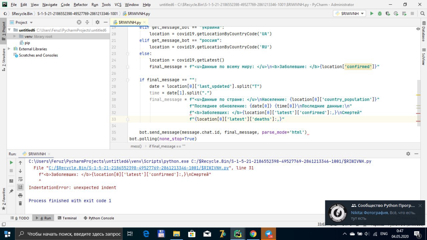Toggle soft-wrap in the Run console
Screen dimensions: 427x240
(x=20, y=179)
